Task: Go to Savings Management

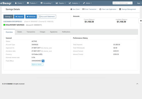Action: point(127,9)
